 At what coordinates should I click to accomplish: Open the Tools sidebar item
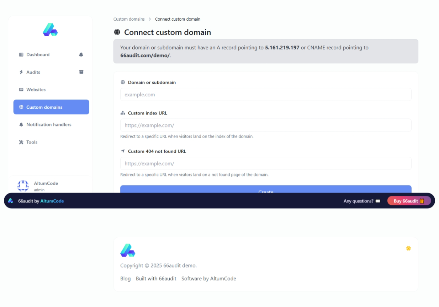[x=32, y=142]
